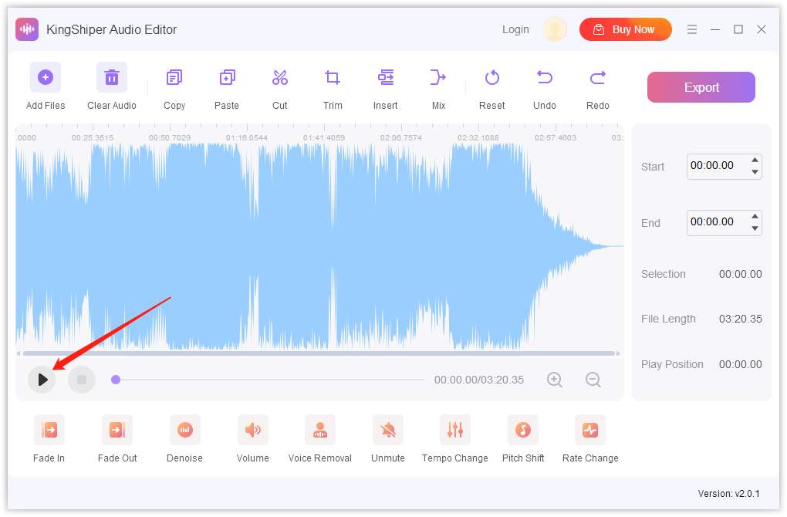Click the Add Files icon
The height and width of the screenshot is (517, 787).
46,77
